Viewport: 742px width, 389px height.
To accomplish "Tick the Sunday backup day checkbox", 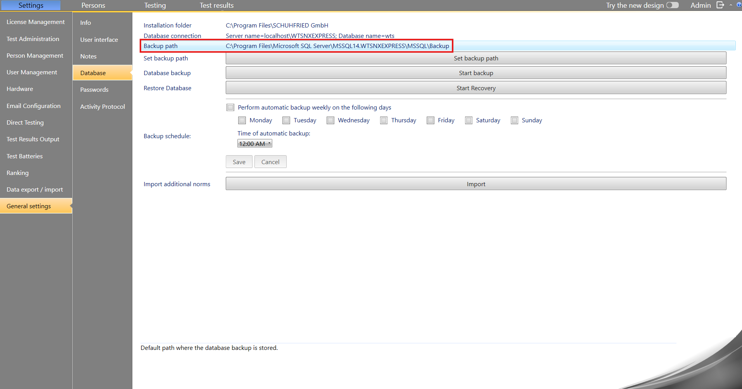I will point(514,120).
